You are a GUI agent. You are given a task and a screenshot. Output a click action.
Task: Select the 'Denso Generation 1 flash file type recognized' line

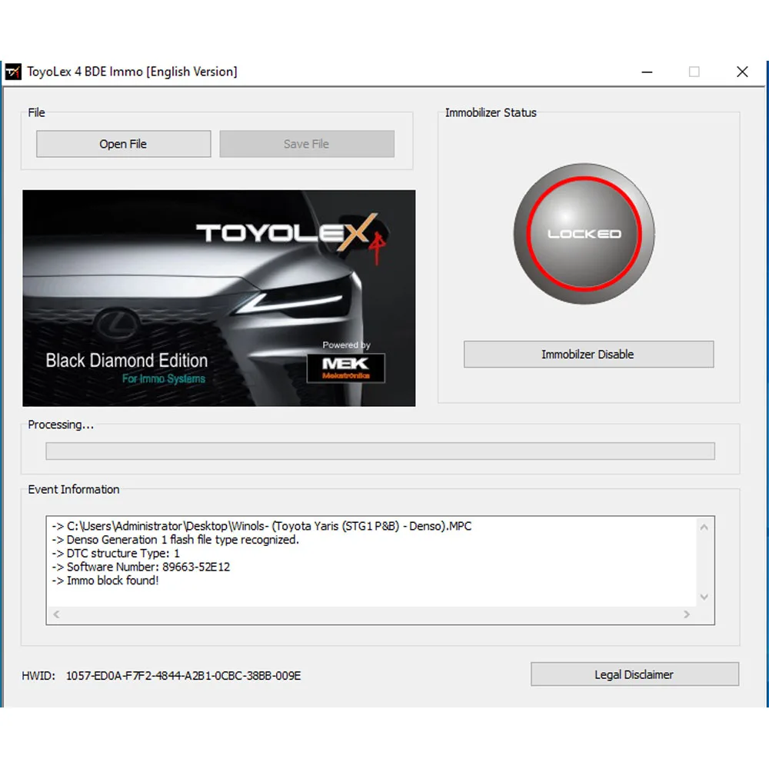click(x=175, y=540)
